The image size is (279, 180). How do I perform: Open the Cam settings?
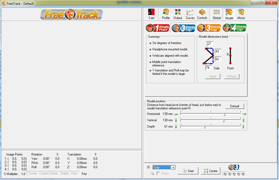pyautogui.click(x=151, y=14)
